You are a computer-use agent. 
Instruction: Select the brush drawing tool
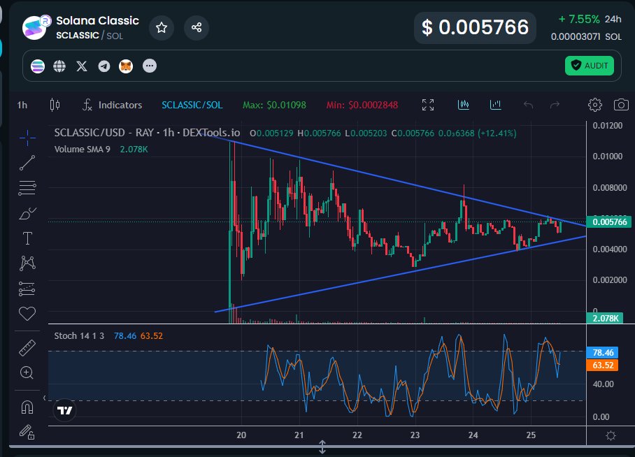[x=27, y=213]
